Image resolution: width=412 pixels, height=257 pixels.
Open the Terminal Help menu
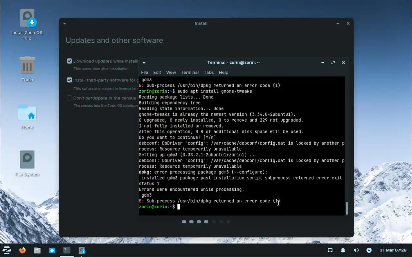(x=223, y=72)
